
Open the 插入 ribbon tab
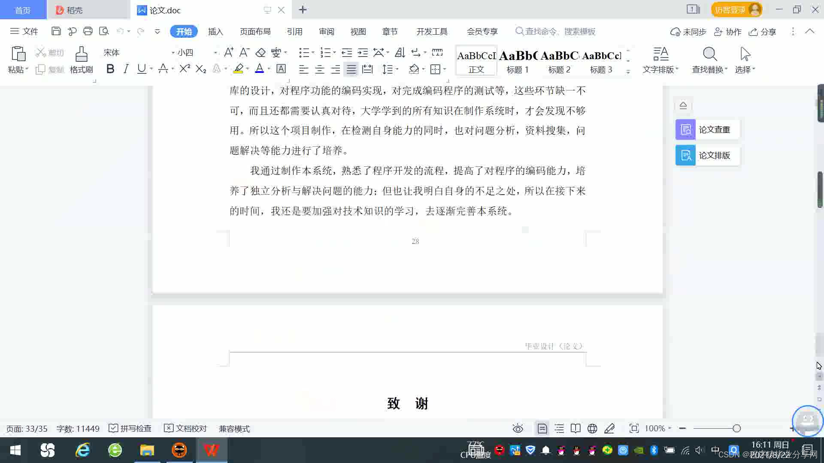(x=215, y=32)
